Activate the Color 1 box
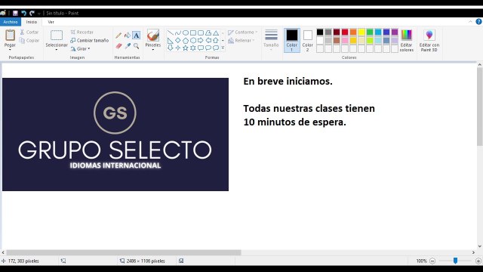The image size is (483, 272). coord(292,40)
